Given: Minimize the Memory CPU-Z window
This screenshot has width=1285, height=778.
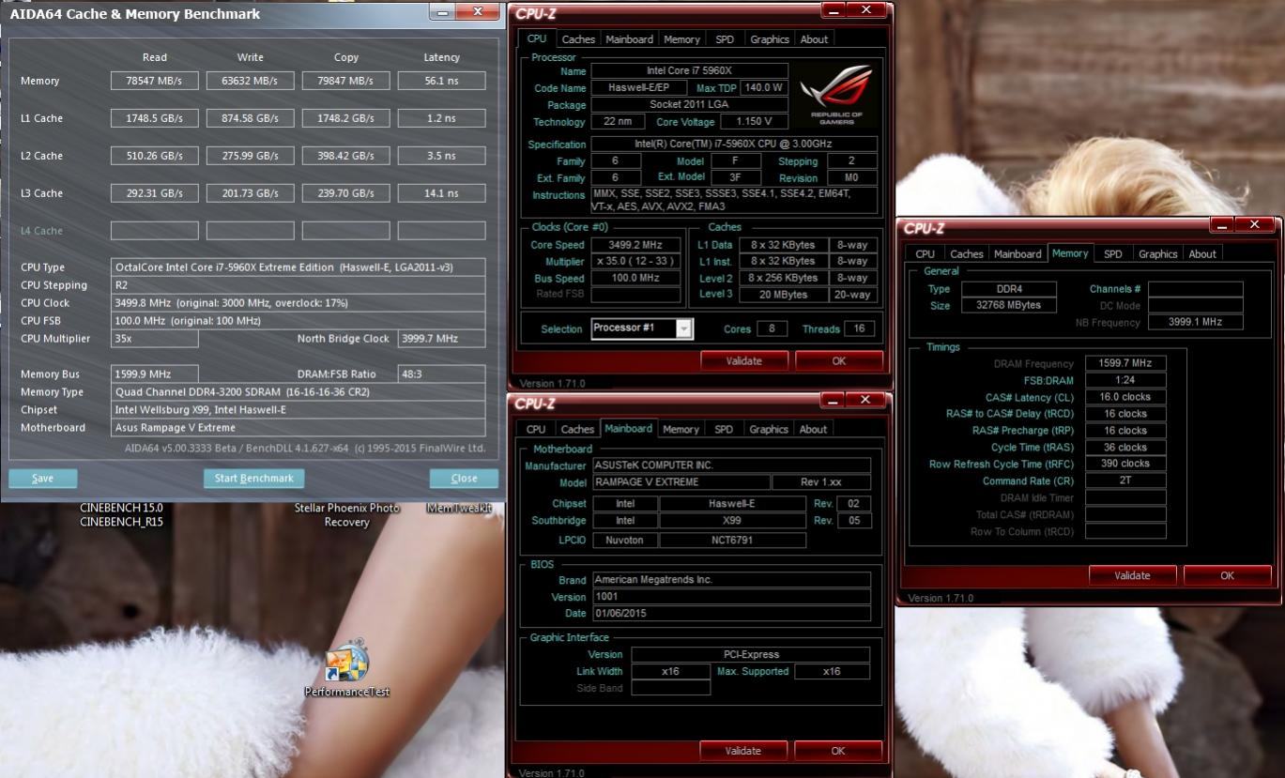Looking at the screenshot, I should (1221, 225).
